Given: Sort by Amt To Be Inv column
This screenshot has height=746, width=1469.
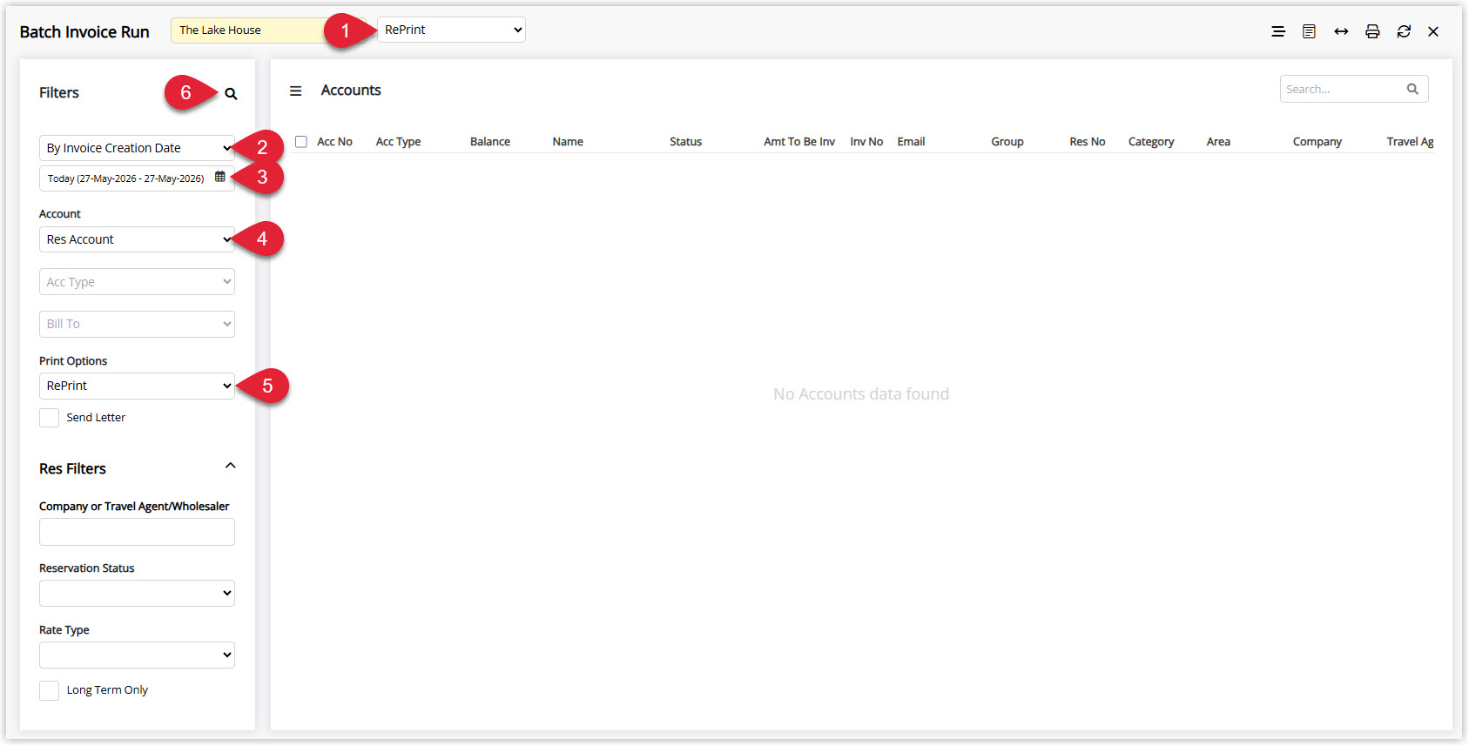Looking at the screenshot, I should click(x=799, y=142).
